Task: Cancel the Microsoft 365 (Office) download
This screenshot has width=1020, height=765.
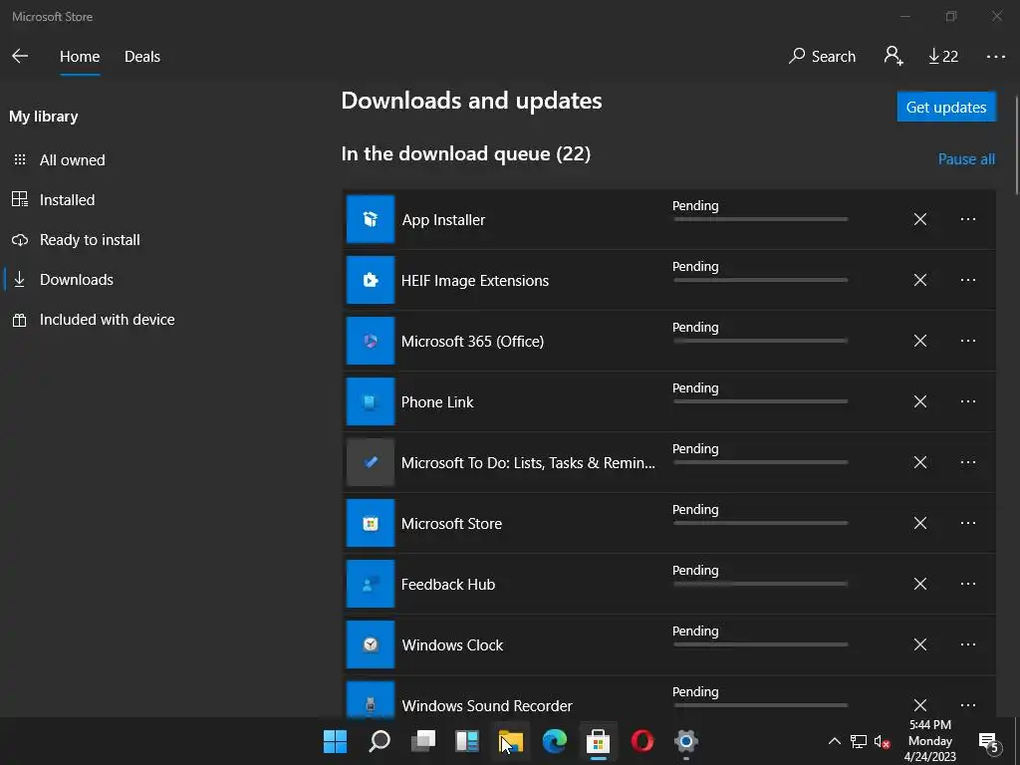Action: (x=919, y=341)
